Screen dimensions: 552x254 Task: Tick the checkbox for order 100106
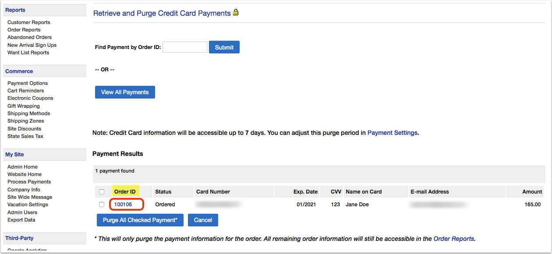[102, 205]
